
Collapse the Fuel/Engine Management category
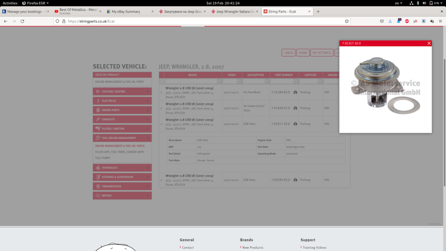(x=122, y=138)
